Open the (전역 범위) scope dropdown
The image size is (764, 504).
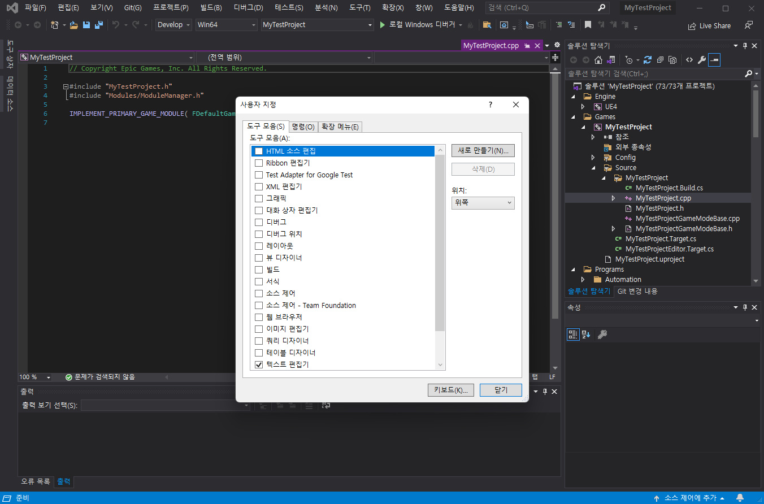tap(284, 58)
